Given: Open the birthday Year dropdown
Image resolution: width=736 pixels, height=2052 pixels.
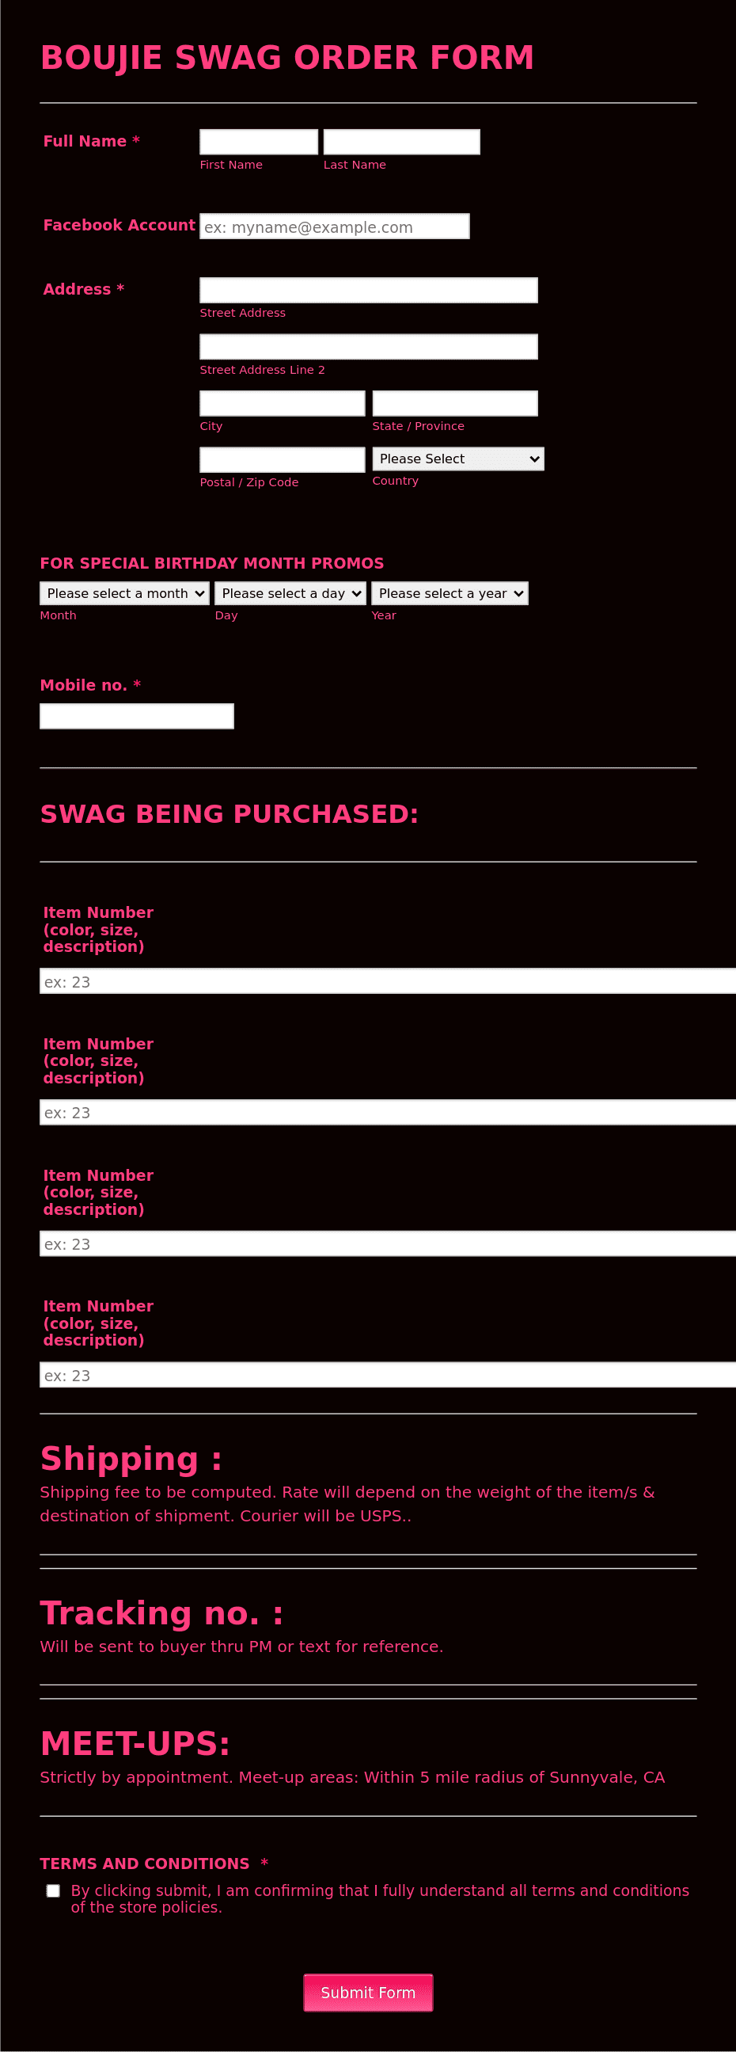Looking at the screenshot, I should pos(450,592).
